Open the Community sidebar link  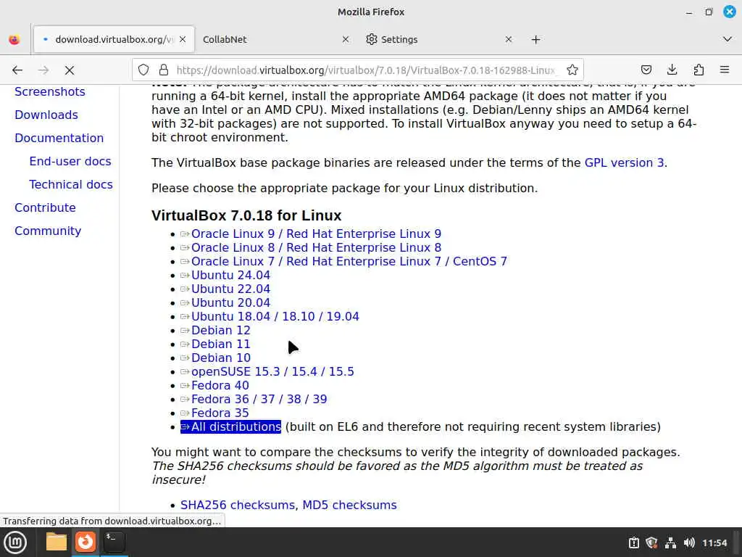(x=48, y=231)
